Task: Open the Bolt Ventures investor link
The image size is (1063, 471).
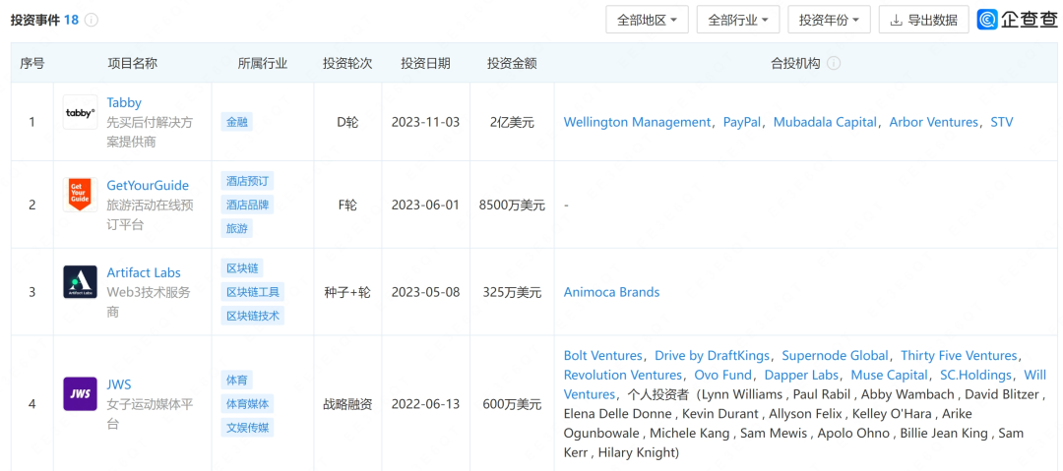Action: 602,356
